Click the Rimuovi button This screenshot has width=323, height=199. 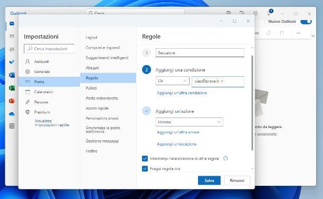237,180
